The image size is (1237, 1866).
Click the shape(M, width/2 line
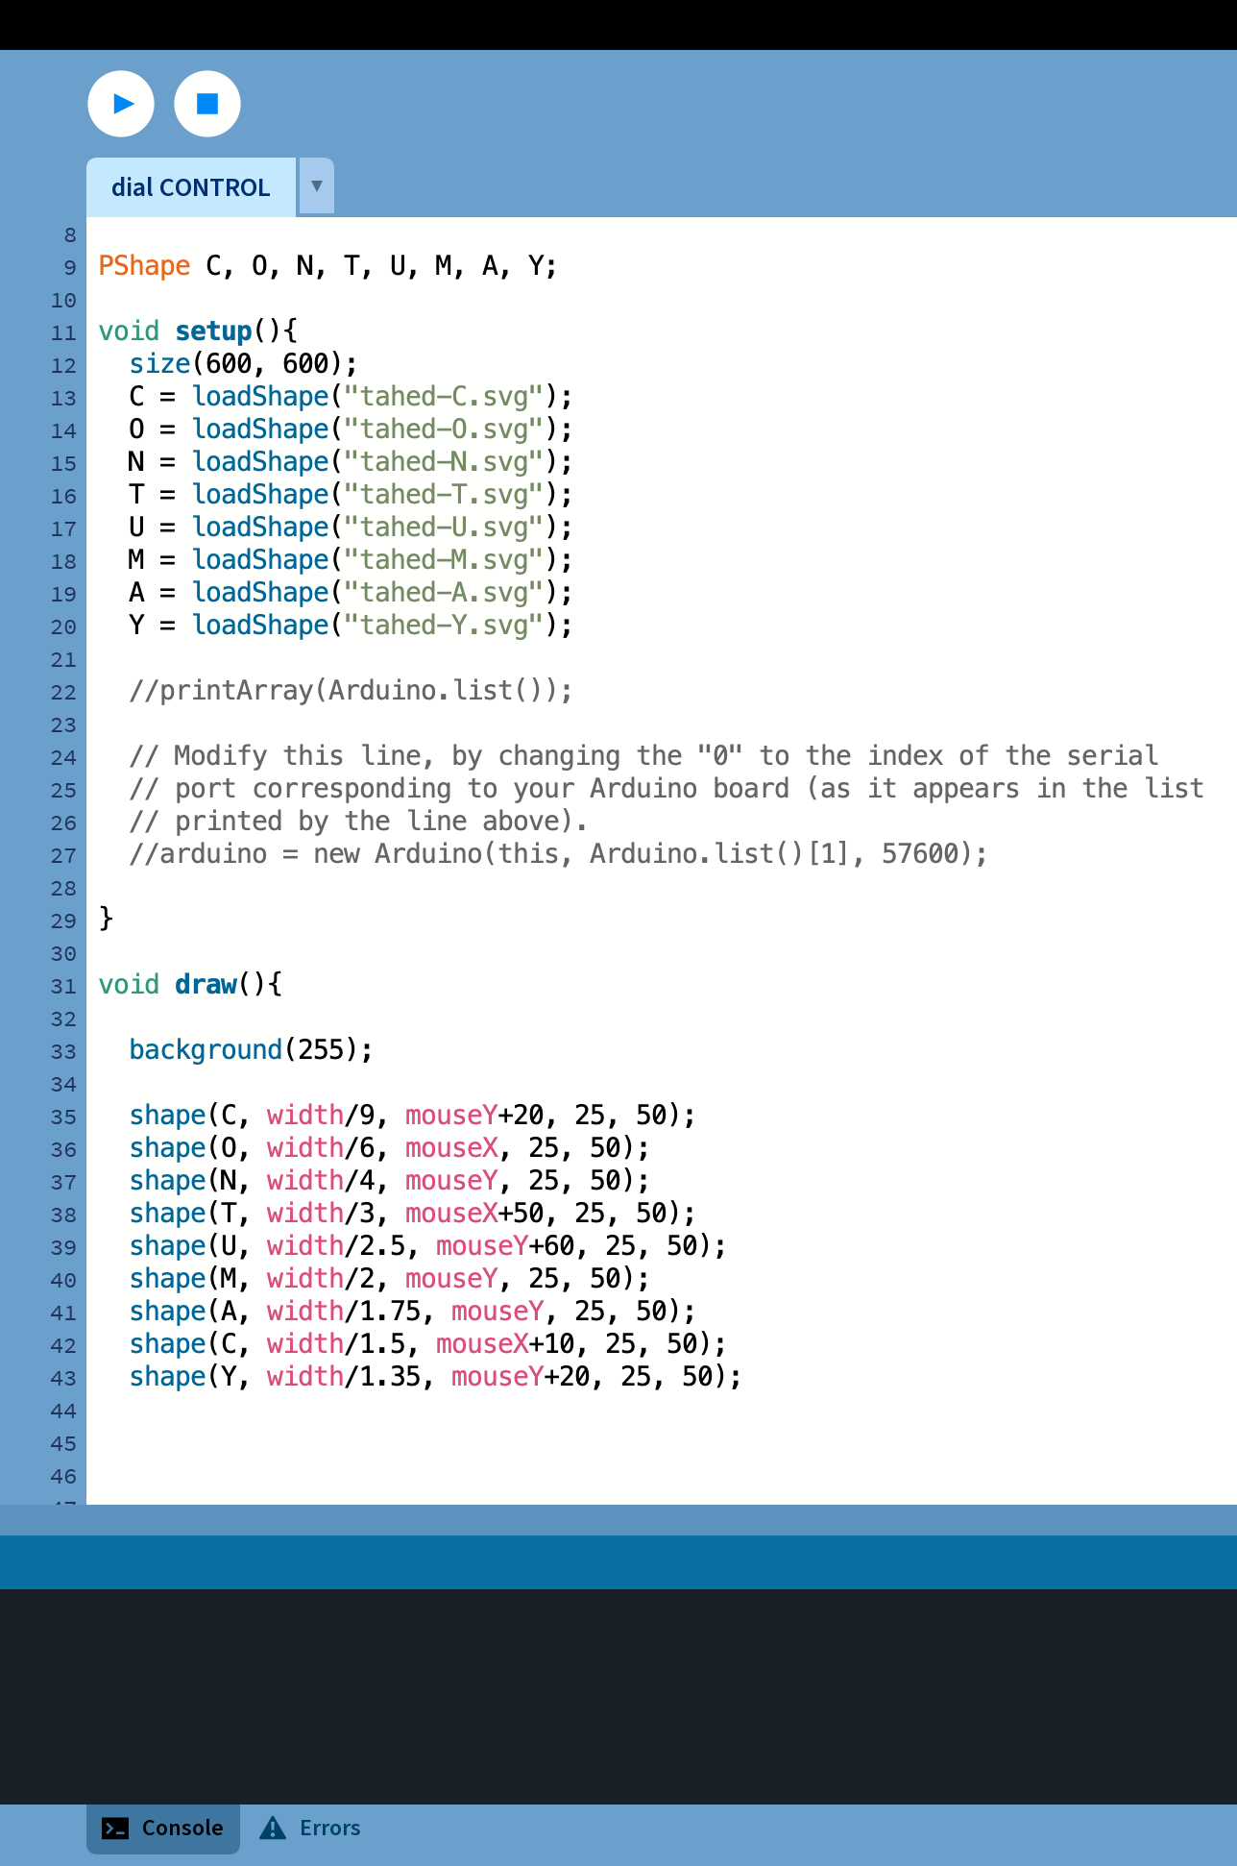(389, 1278)
